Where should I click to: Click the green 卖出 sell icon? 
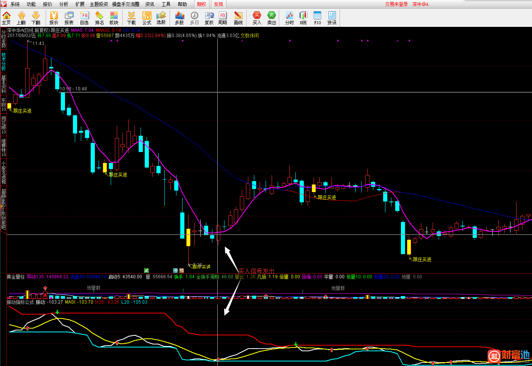click(272, 18)
